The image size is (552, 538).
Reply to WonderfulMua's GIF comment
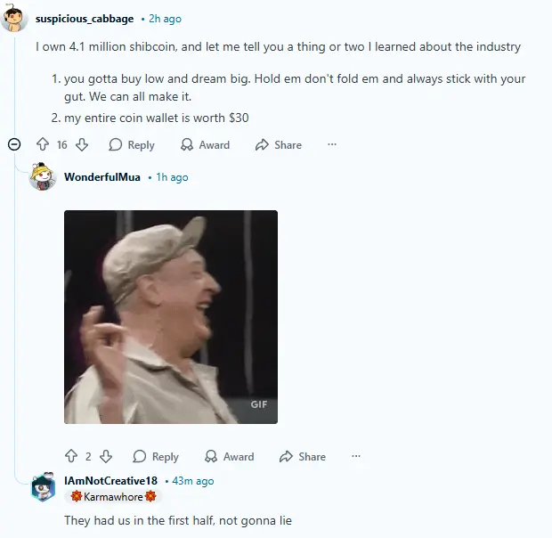tap(156, 456)
